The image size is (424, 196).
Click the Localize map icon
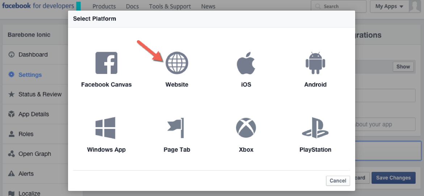(11, 193)
